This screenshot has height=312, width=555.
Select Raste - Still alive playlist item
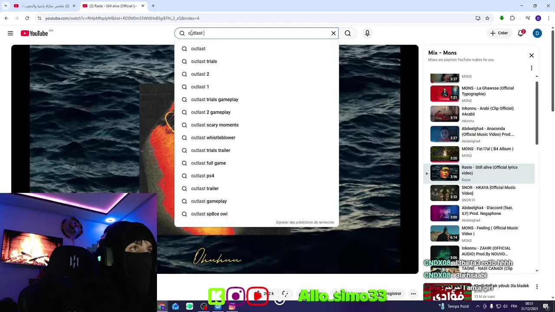tap(479, 173)
